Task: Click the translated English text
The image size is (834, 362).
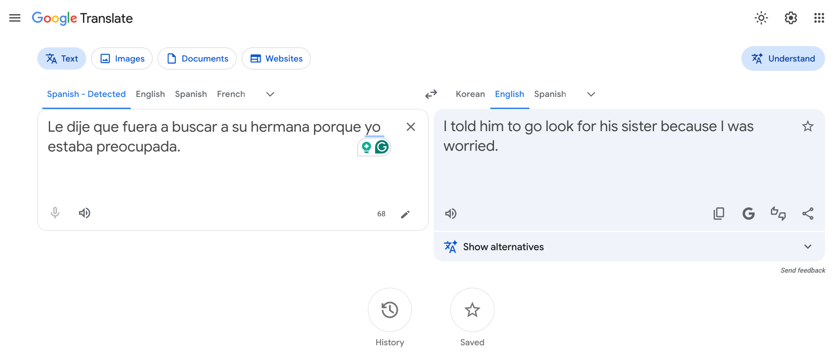Action: [x=599, y=136]
